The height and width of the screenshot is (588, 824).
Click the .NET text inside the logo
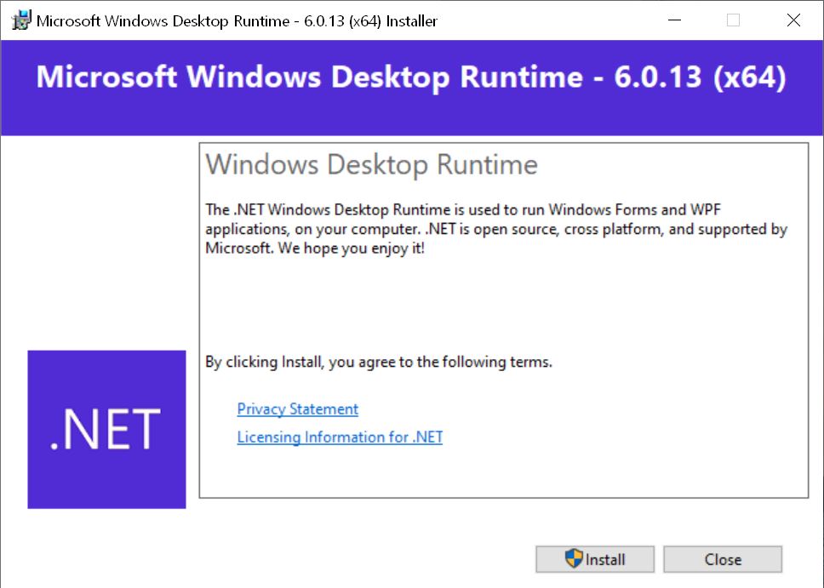106,429
